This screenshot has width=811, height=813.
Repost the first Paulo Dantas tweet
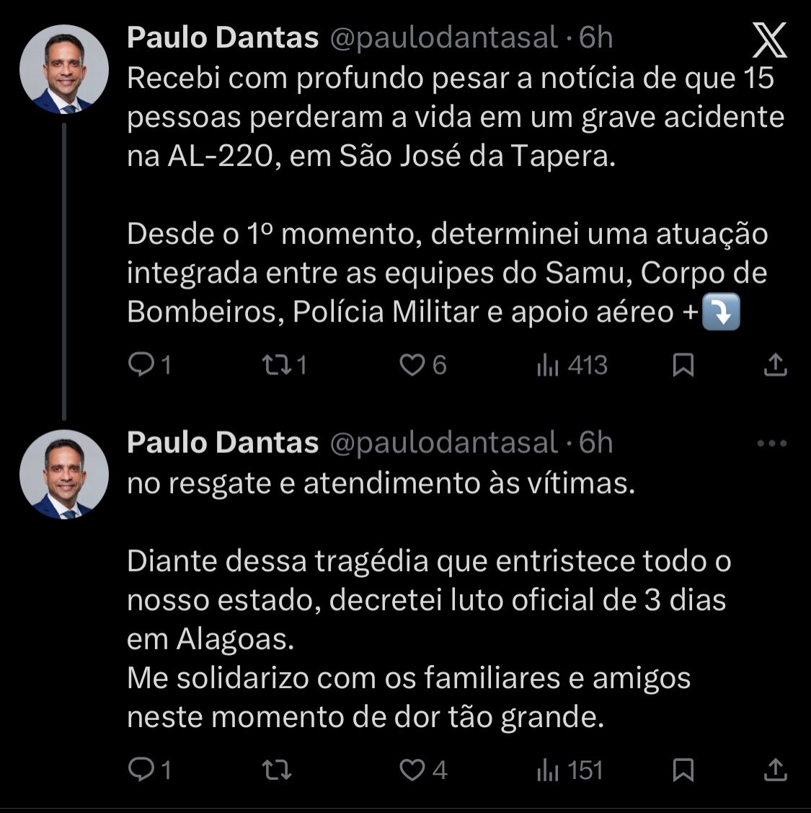[275, 366]
